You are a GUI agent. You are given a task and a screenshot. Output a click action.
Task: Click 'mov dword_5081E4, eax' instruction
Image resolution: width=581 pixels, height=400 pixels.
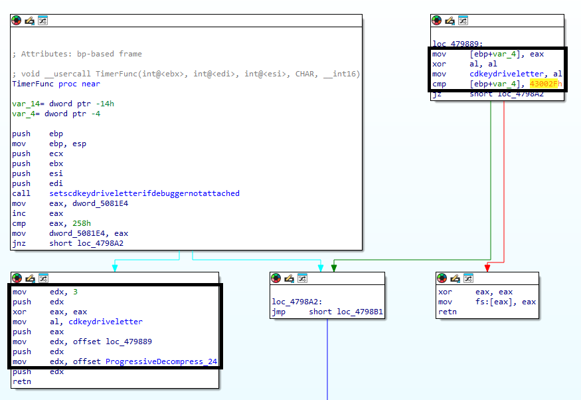(70, 233)
